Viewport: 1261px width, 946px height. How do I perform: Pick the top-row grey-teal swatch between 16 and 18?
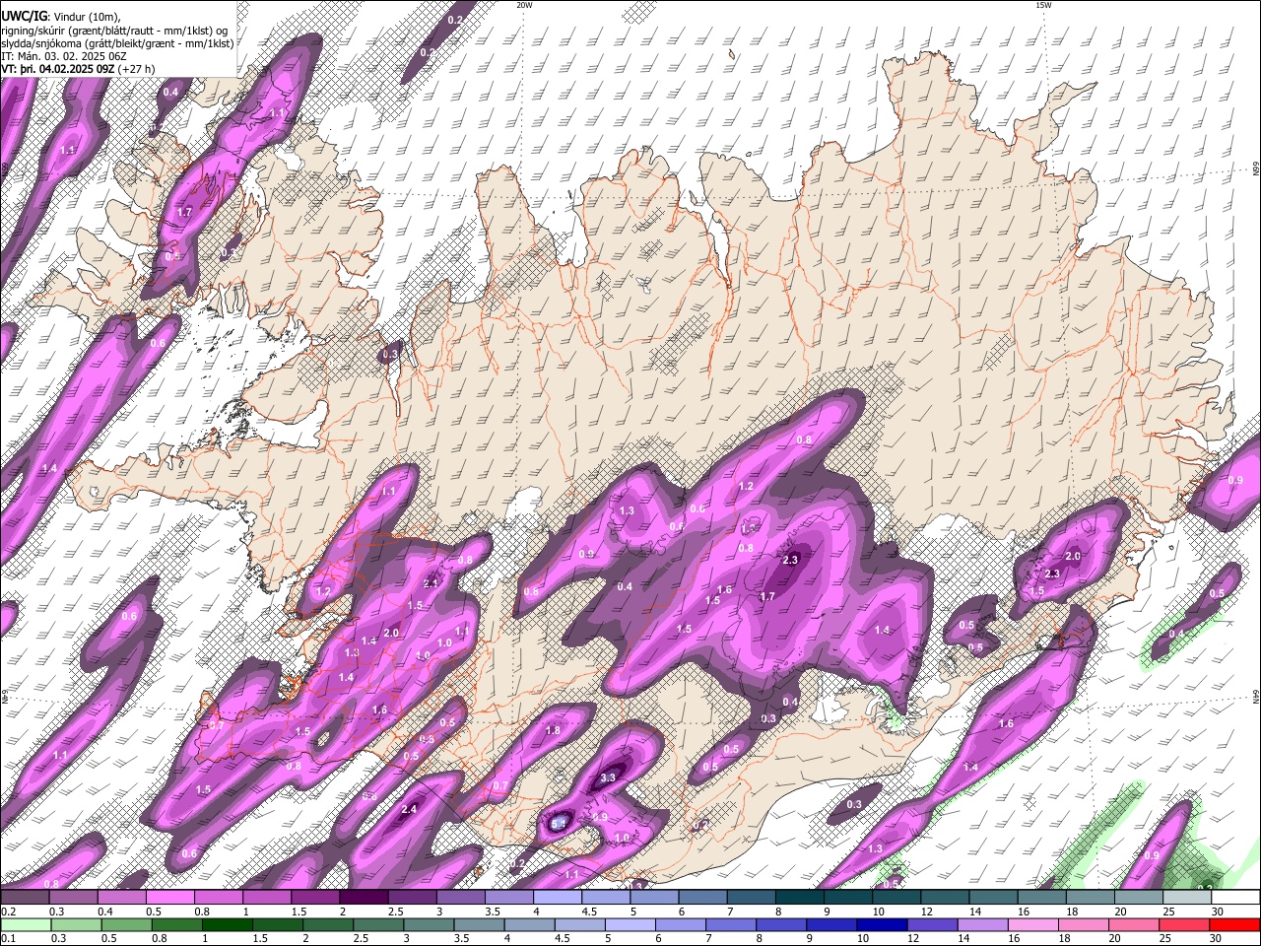(1041, 897)
